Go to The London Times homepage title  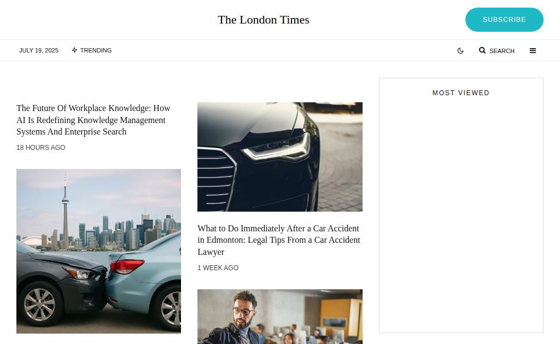pos(264,20)
